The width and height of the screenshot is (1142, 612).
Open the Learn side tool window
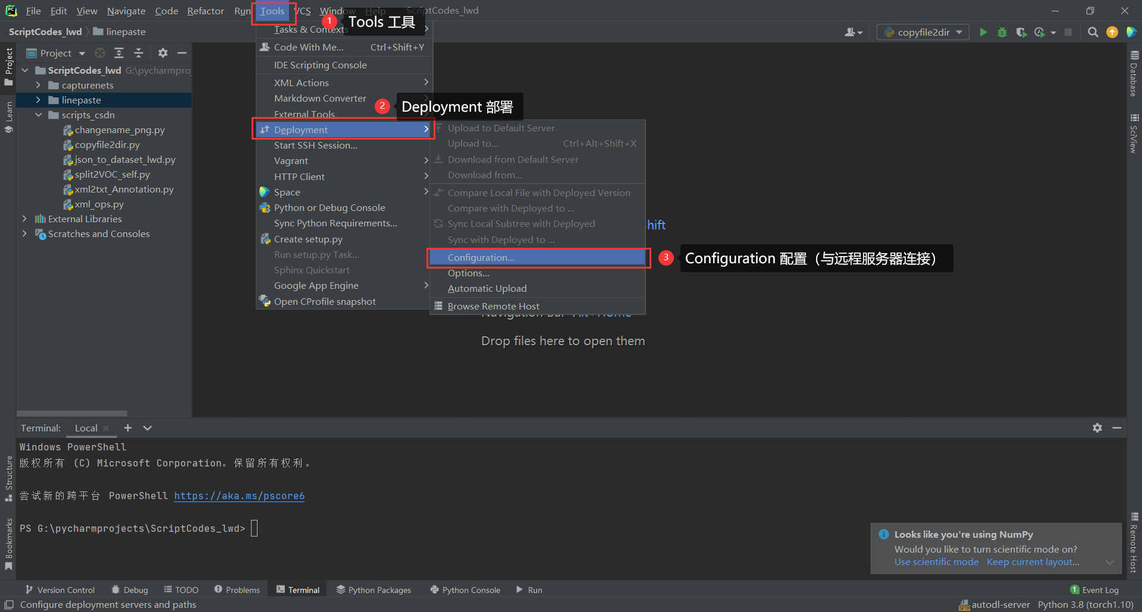point(8,117)
